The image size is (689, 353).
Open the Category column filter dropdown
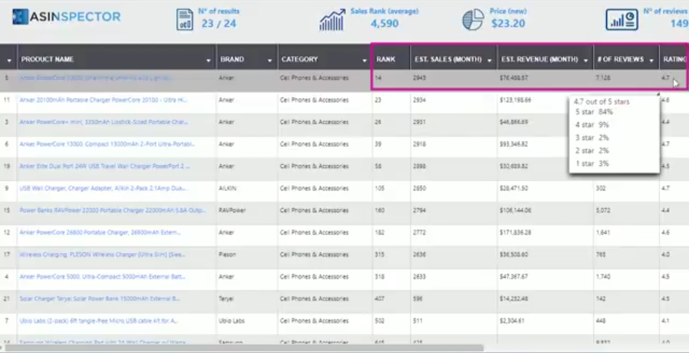pos(364,61)
